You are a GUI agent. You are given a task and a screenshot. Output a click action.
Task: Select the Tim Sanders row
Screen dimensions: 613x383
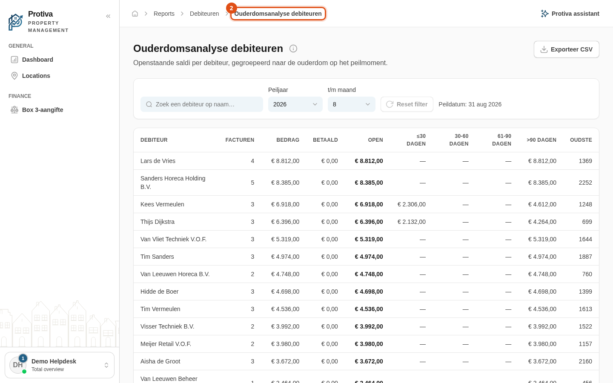coord(366,257)
